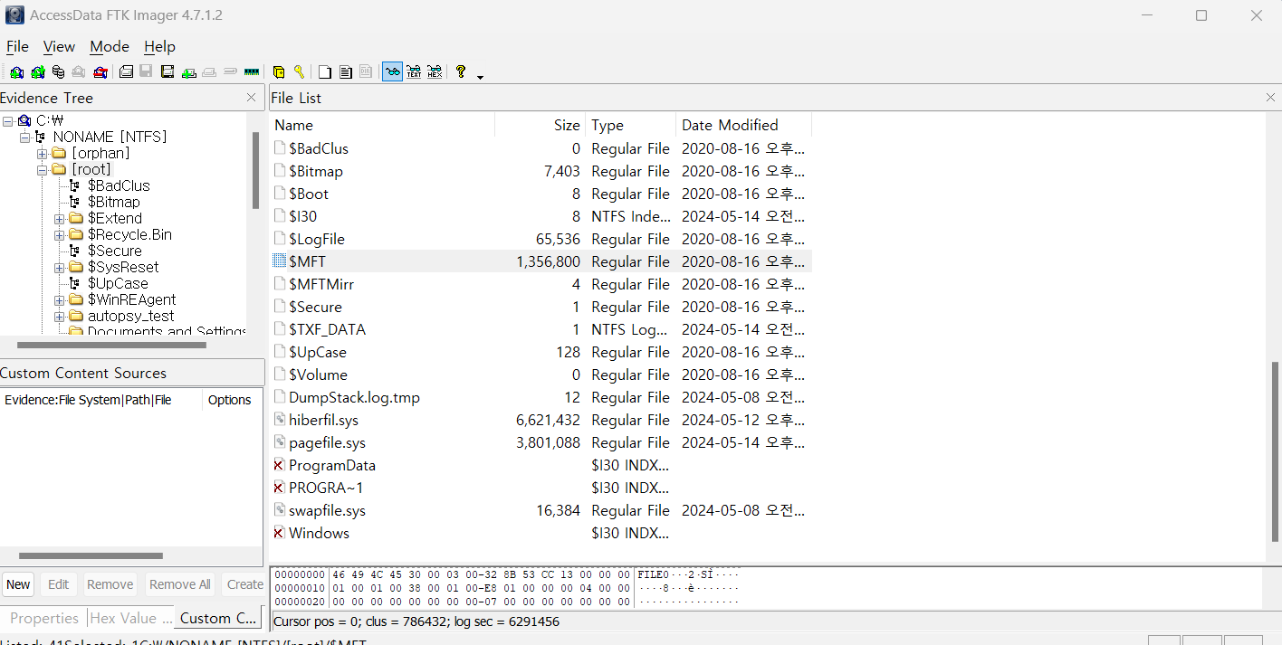Click the Add Evidence Item toolbar icon
Image resolution: width=1282 pixels, height=645 pixels.
pyautogui.click(x=16, y=71)
